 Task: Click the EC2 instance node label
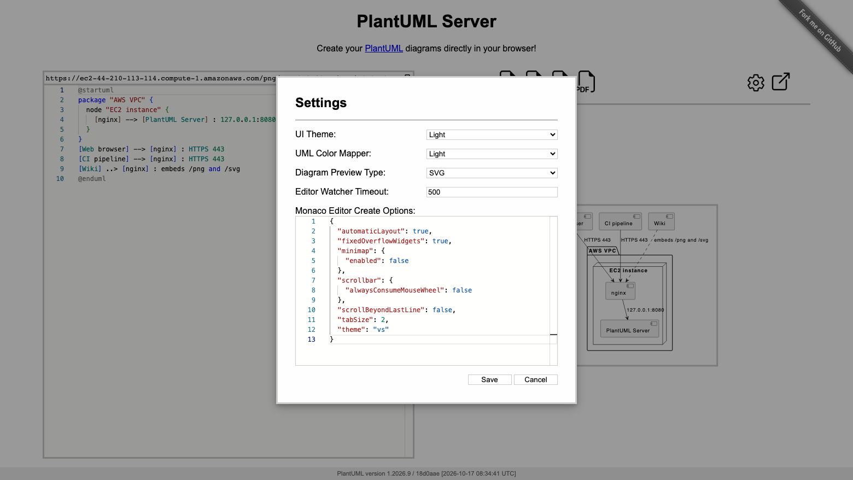click(x=628, y=271)
